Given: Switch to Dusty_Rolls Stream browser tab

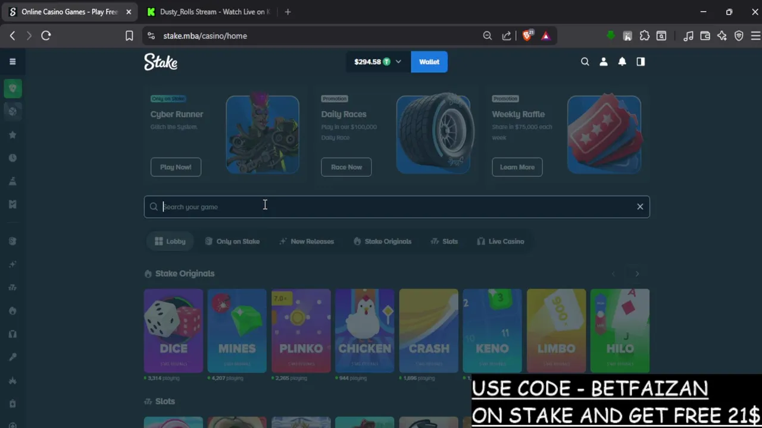Looking at the screenshot, I should tap(208, 12).
